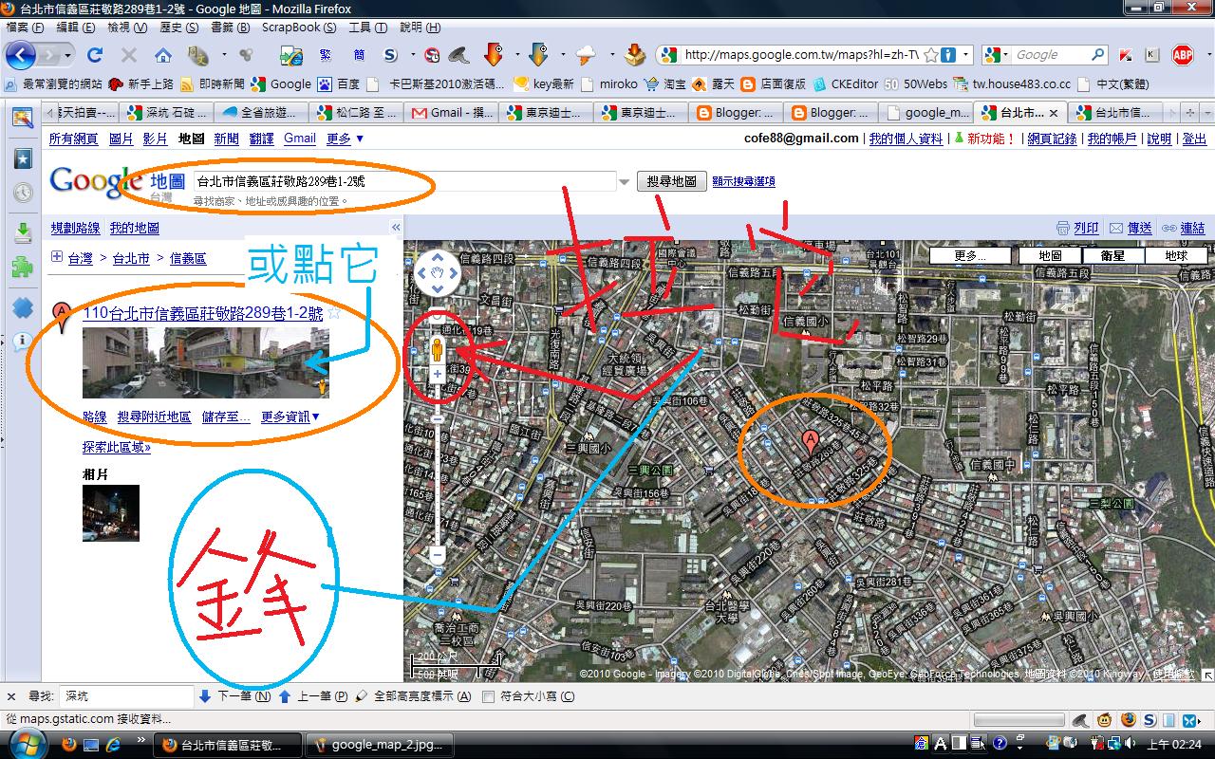The width and height of the screenshot is (1215, 759).
Task: Open the 工具 tools menu
Action: coord(367,28)
